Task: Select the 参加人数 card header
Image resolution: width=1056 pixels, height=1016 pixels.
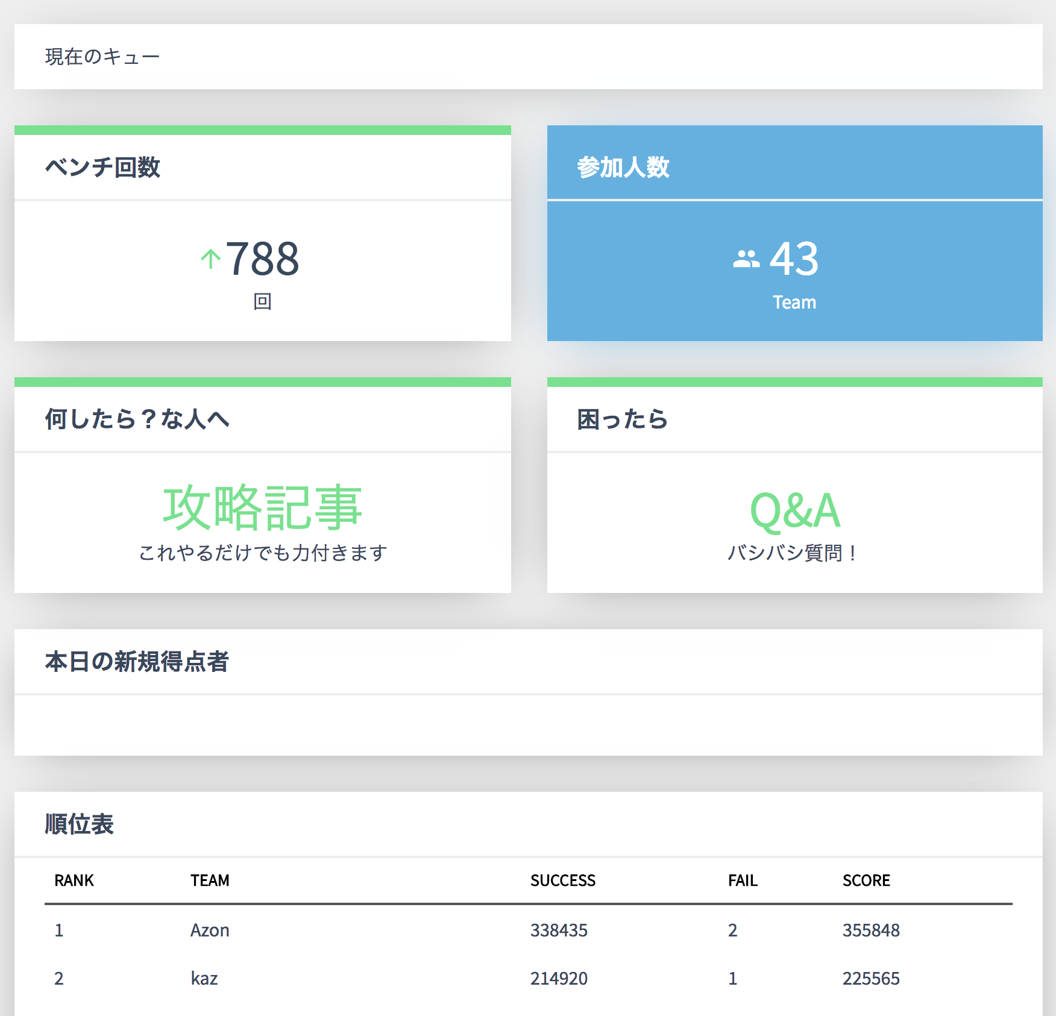Action: 623,167
